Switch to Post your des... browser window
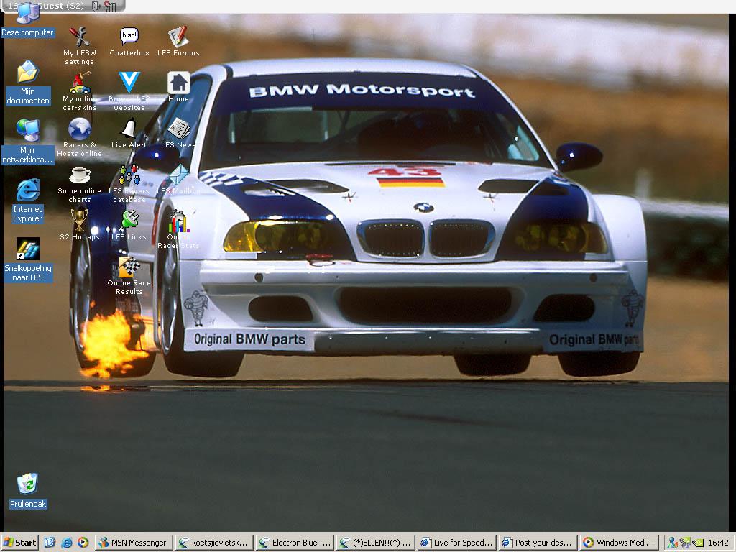Image resolution: width=736 pixels, height=552 pixels. pos(537,543)
